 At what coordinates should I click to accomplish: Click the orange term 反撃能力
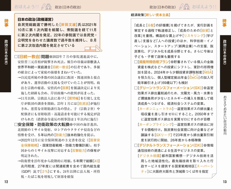click(79, 151)
